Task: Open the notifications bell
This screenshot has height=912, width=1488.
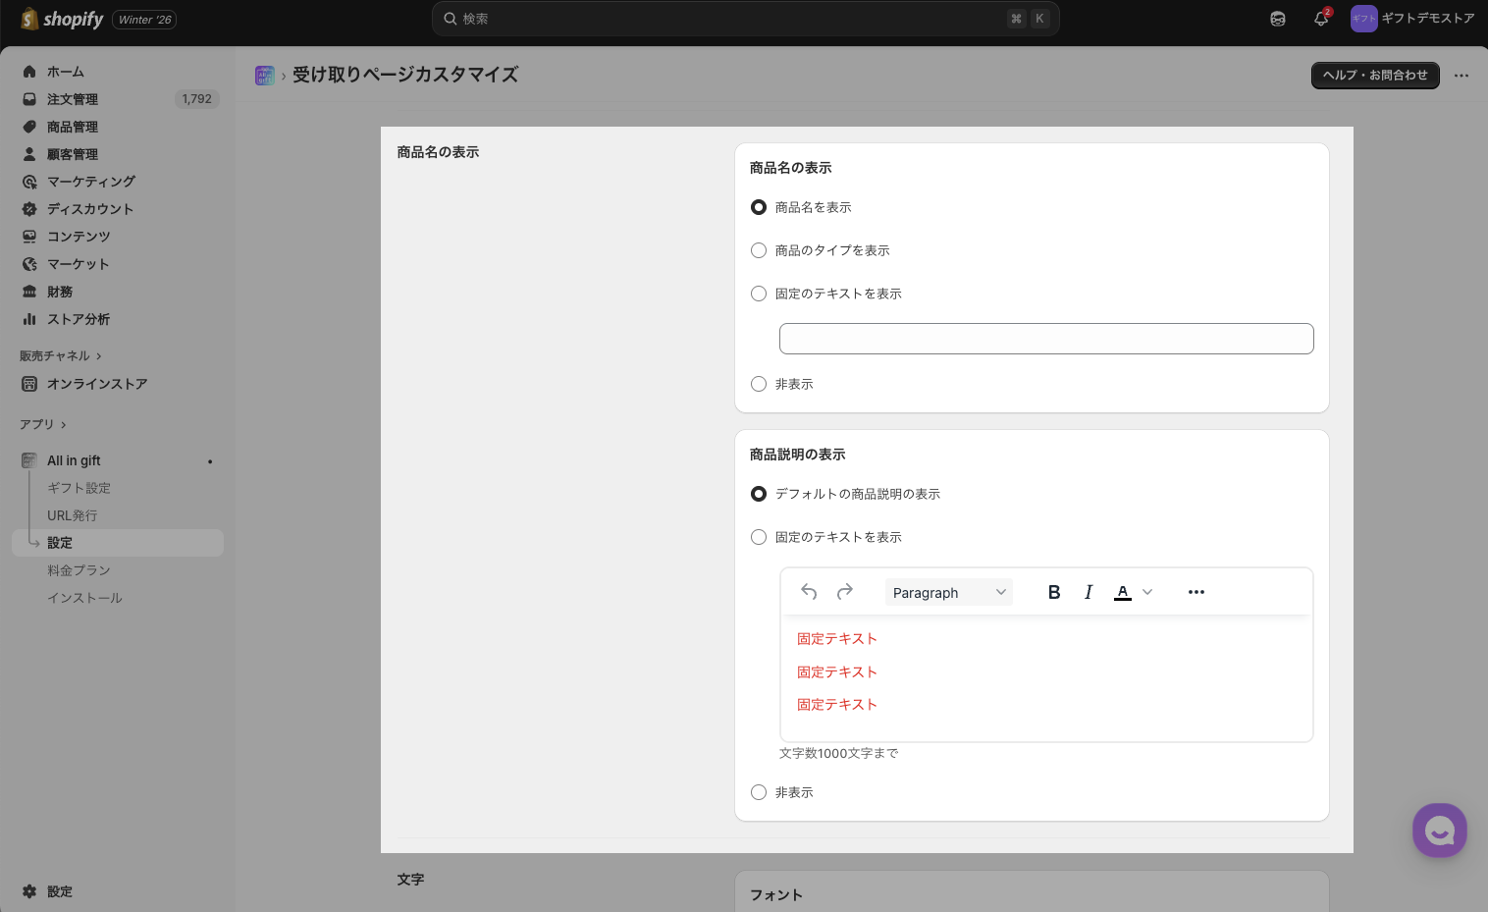Action: 1321,19
